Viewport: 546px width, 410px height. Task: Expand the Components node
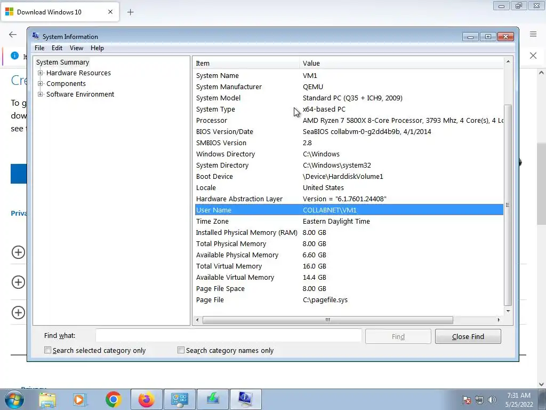[41, 84]
